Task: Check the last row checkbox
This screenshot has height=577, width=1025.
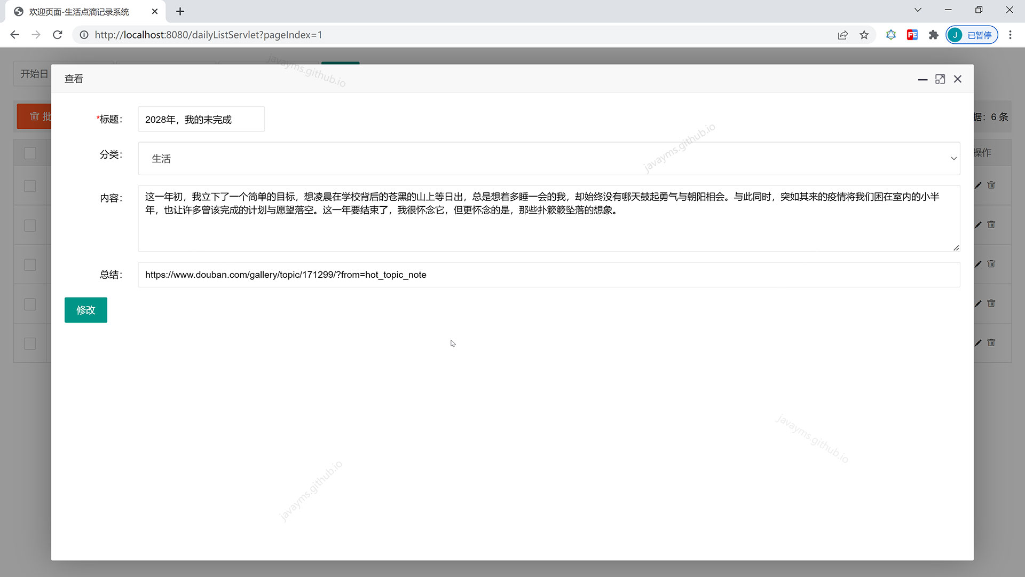Action: [30, 344]
